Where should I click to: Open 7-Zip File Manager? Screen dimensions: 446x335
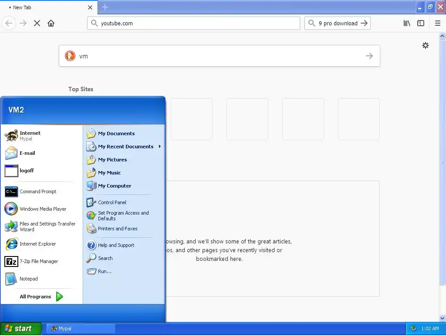[41, 261]
